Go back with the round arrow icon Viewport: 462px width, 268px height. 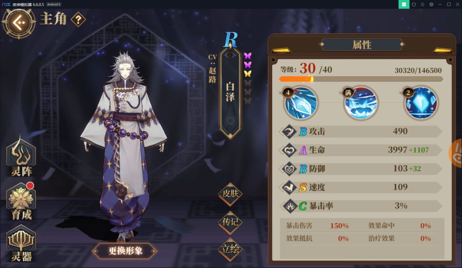pos(19,23)
